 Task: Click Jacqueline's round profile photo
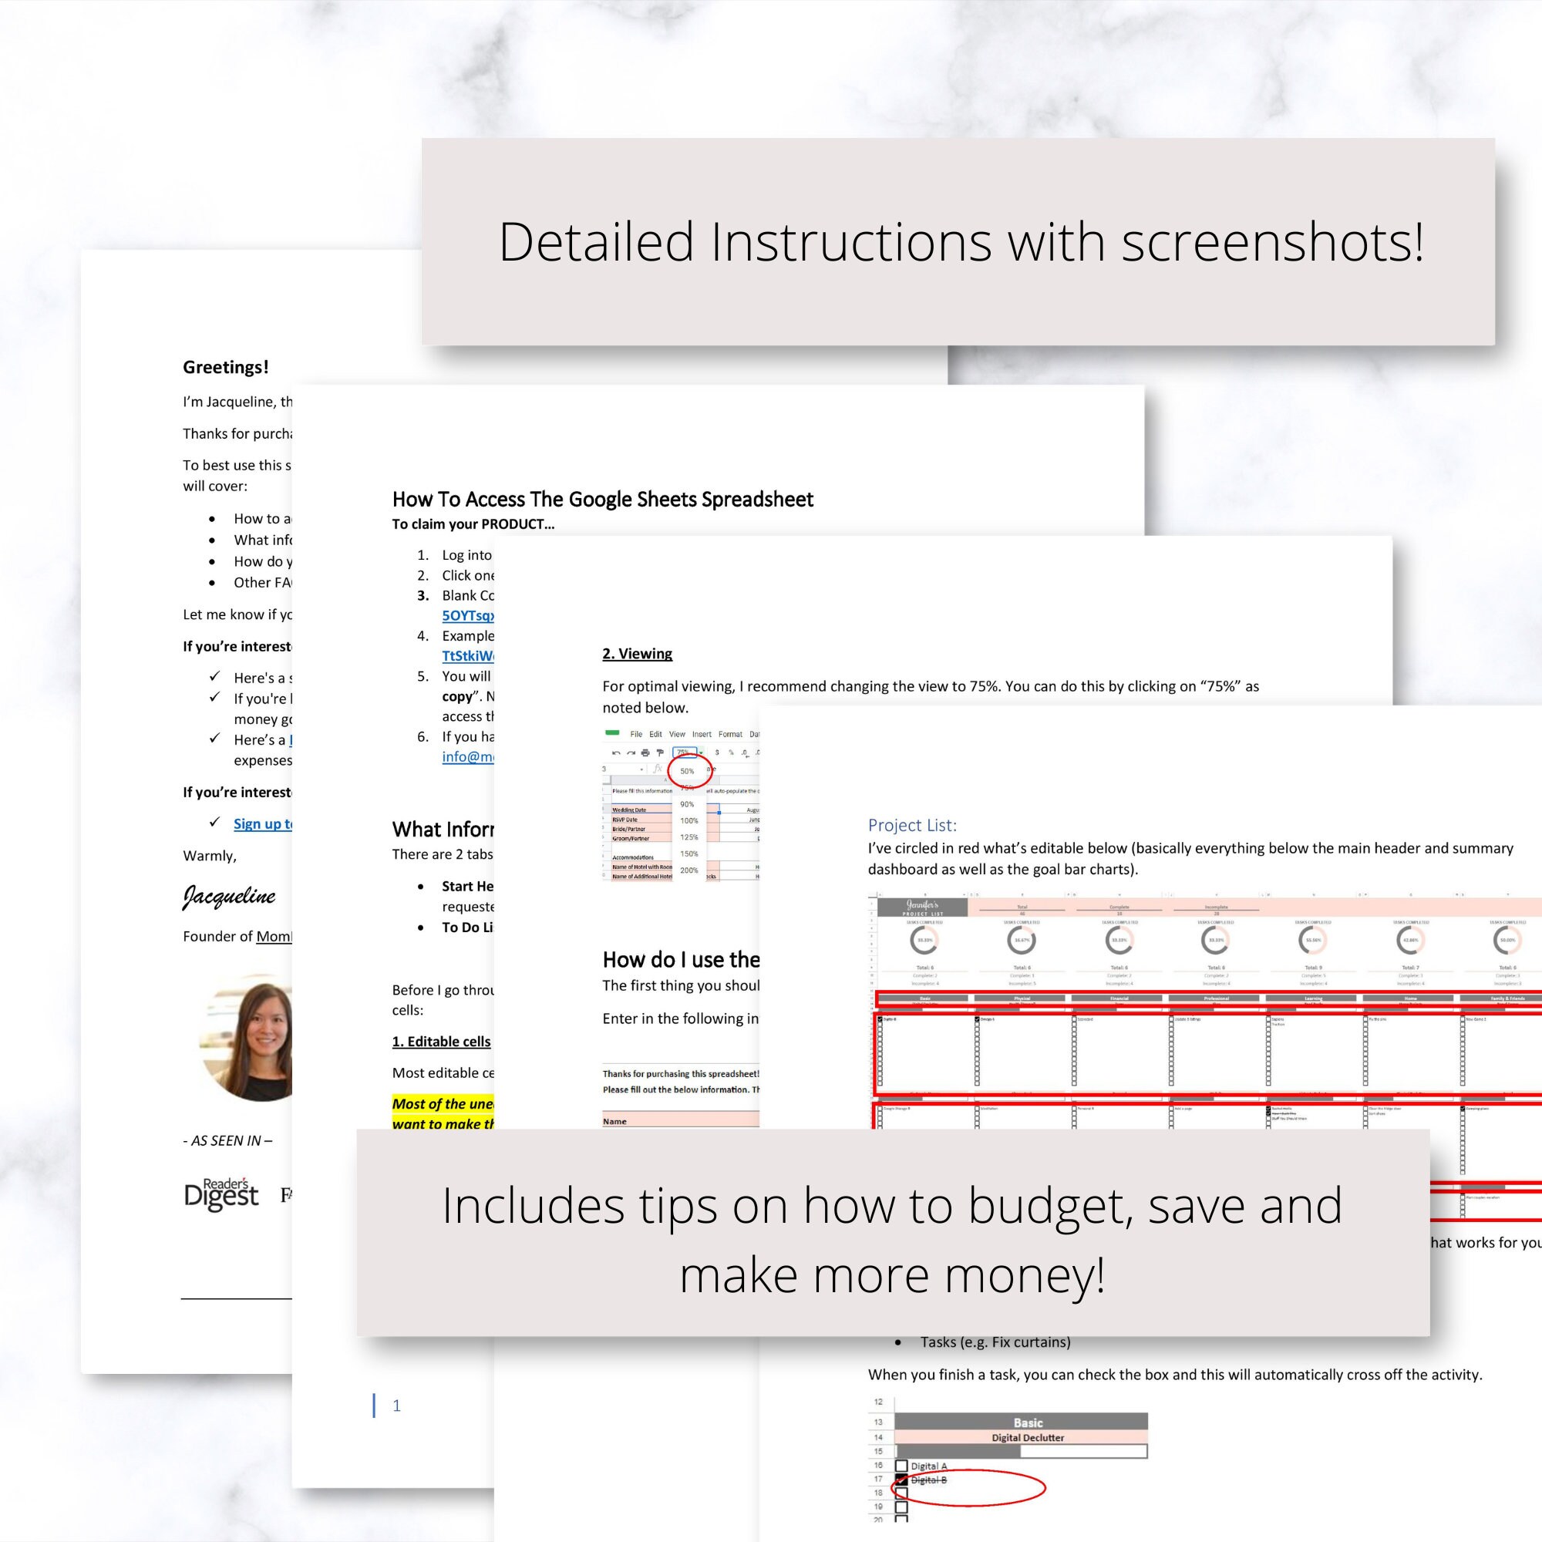245,1038
